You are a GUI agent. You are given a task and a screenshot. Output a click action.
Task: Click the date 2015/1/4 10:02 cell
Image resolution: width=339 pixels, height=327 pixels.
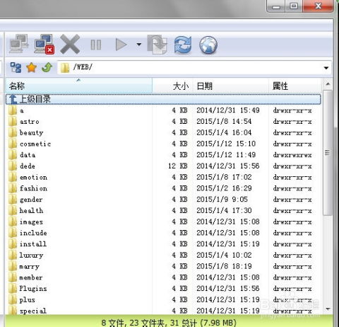pos(224,255)
